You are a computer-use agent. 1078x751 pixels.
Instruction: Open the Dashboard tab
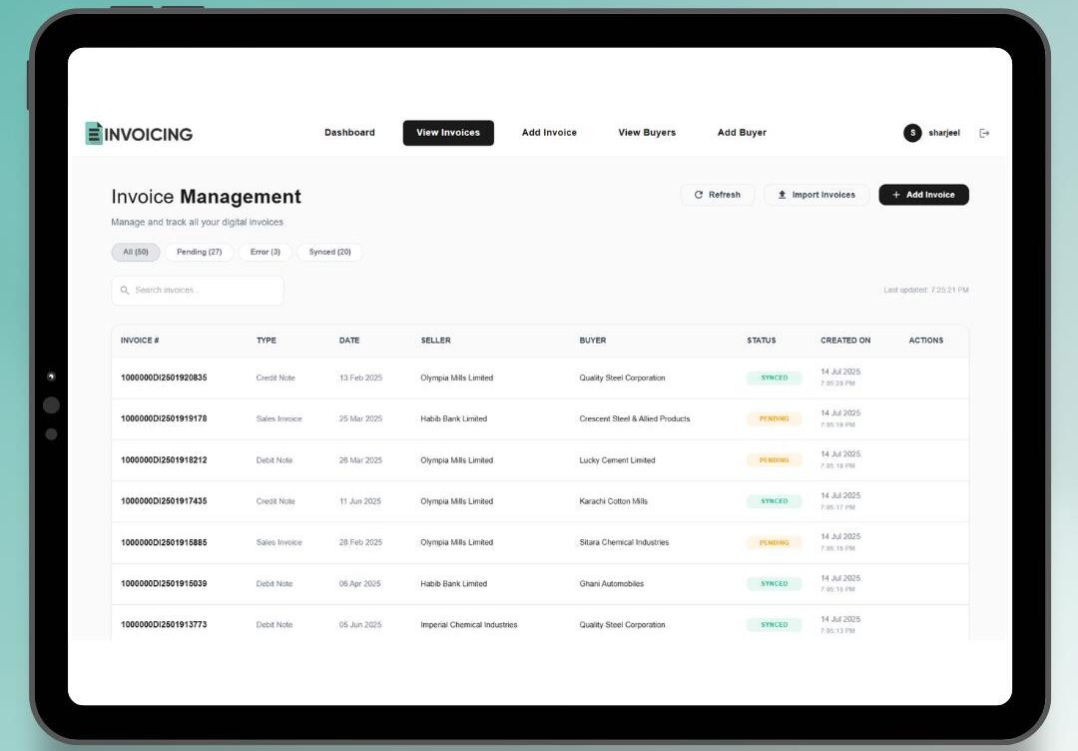pos(349,133)
